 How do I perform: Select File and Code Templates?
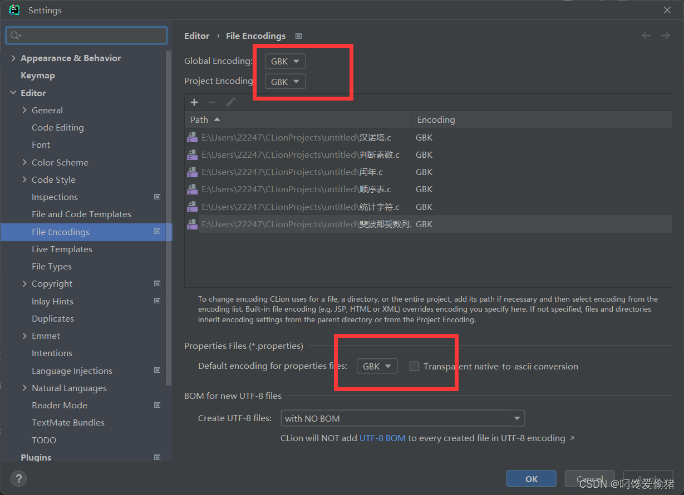[x=81, y=214]
